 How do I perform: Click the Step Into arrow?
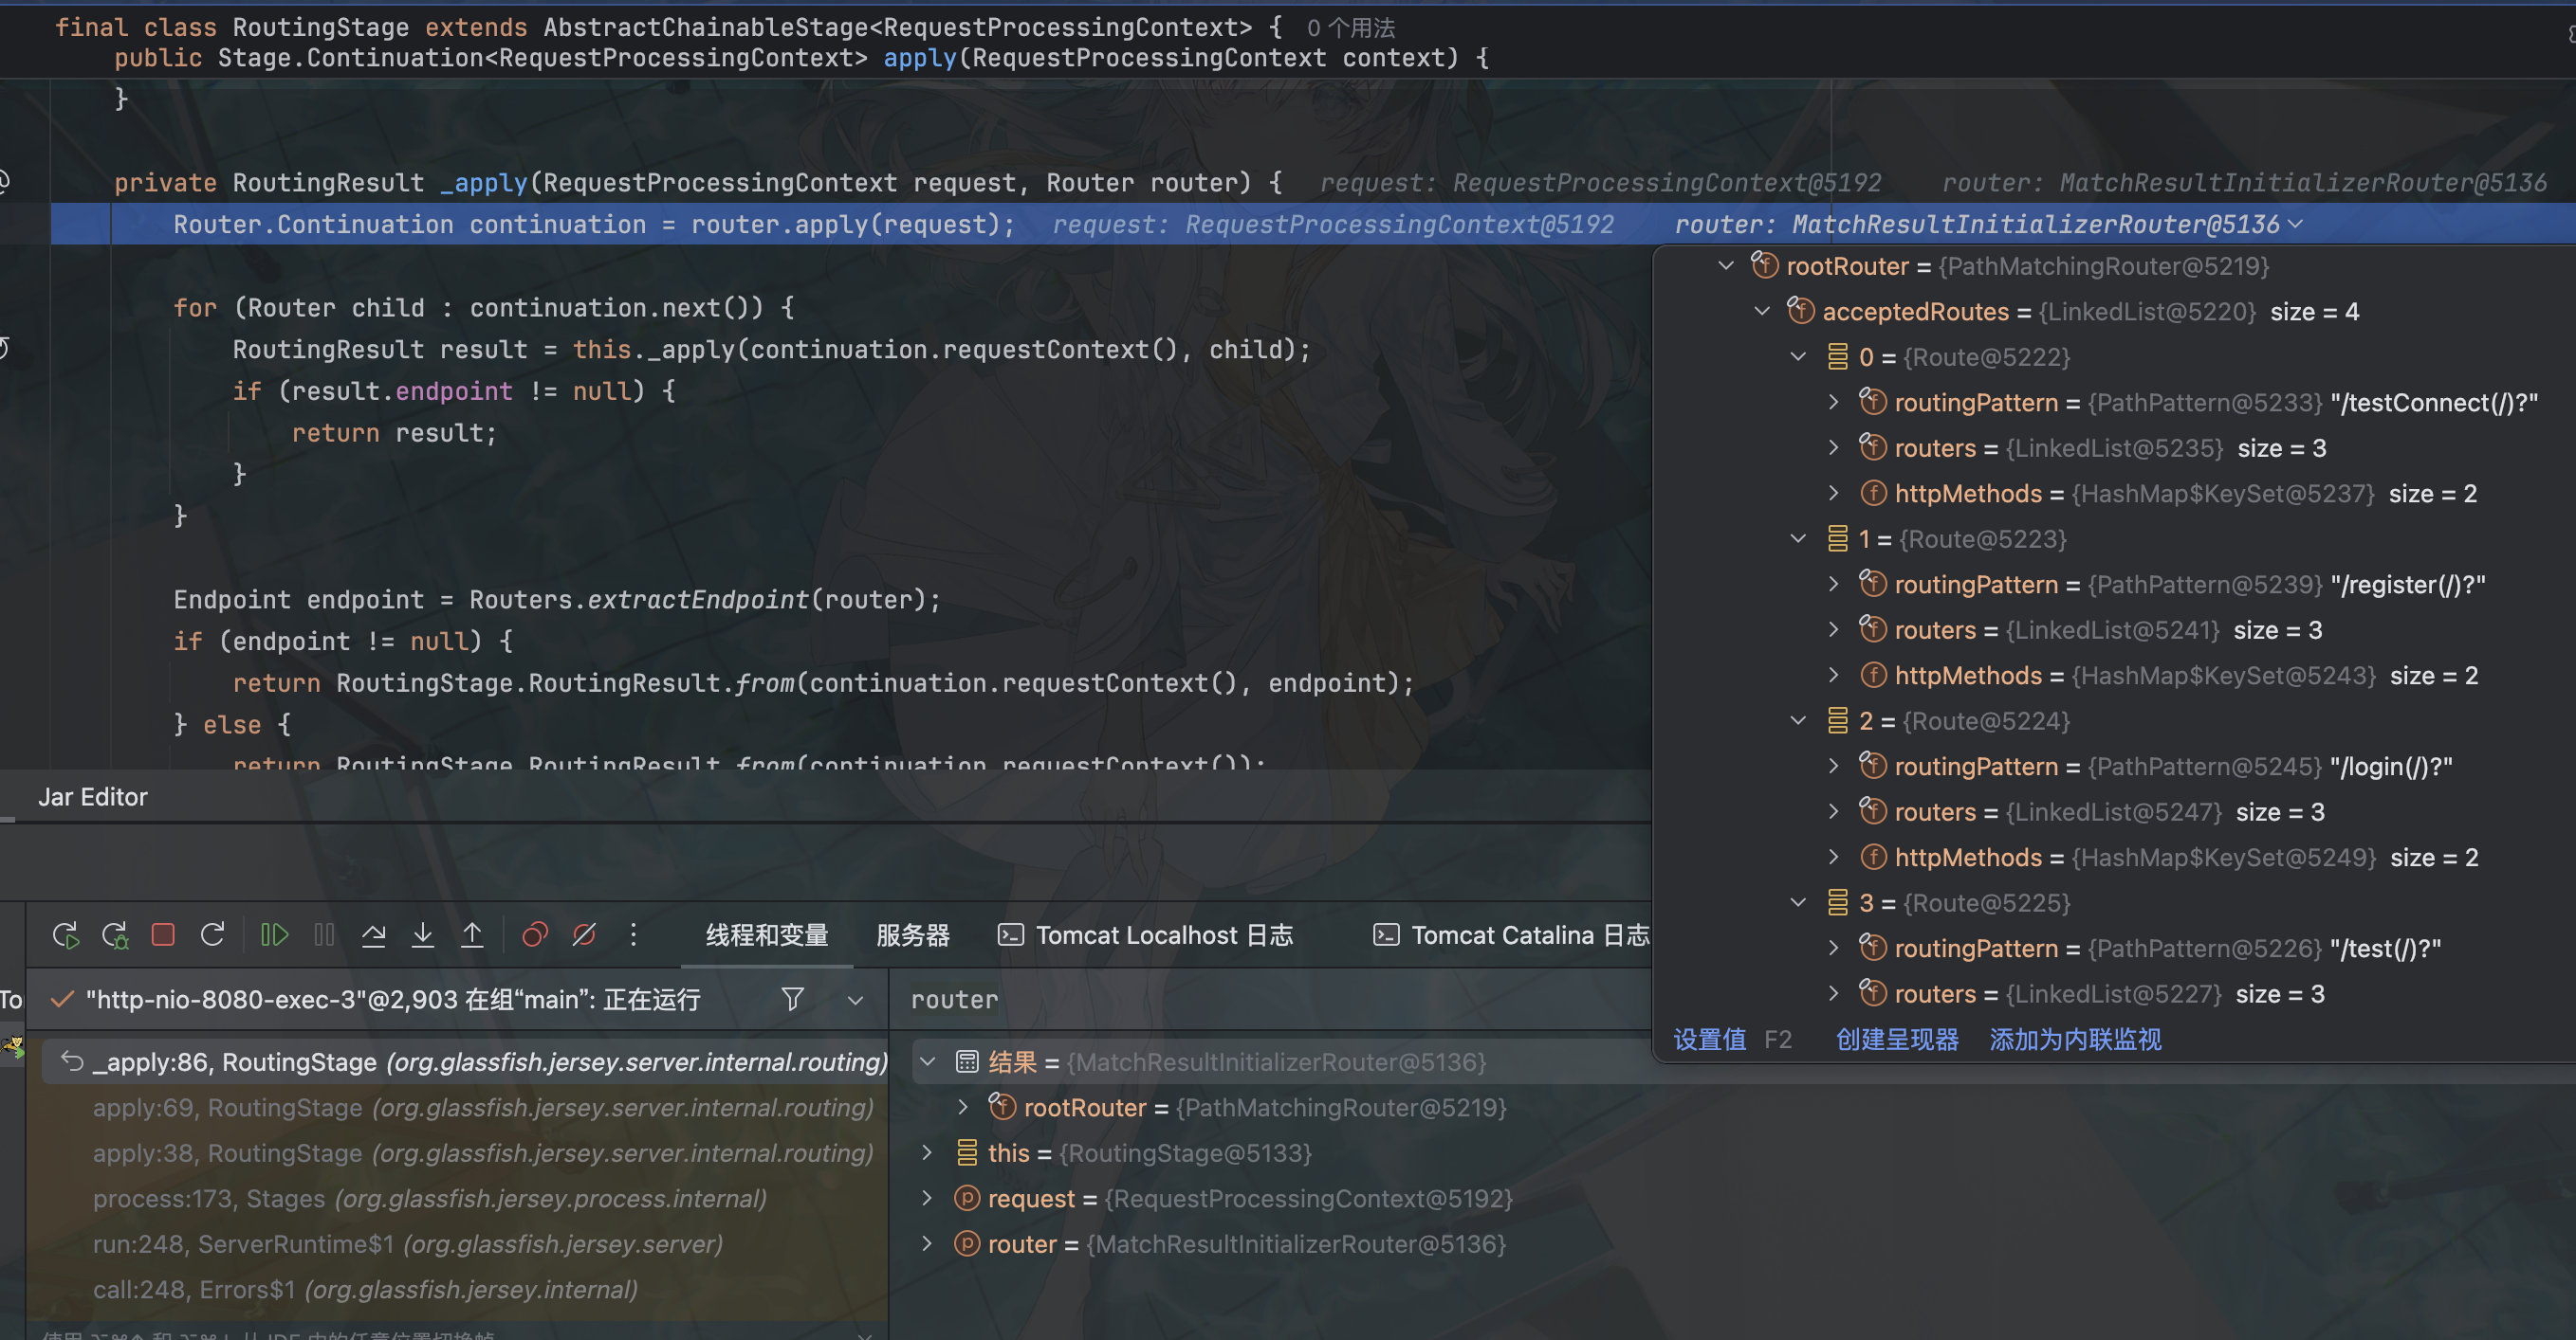[x=423, y=935]
